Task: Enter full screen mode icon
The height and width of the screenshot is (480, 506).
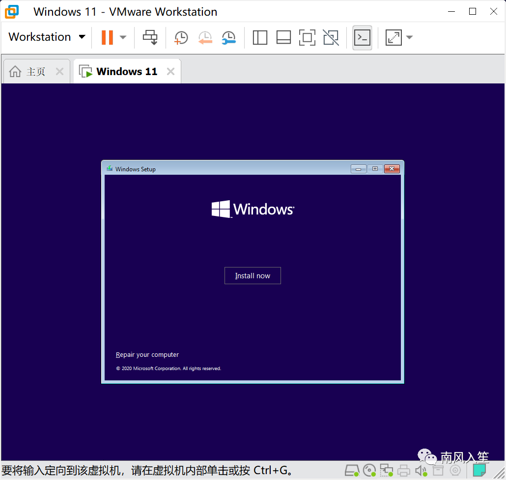Action: tap(307, 37)
